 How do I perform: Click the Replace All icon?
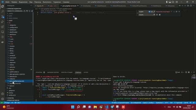pyautogui.click(x=160, y=15)
